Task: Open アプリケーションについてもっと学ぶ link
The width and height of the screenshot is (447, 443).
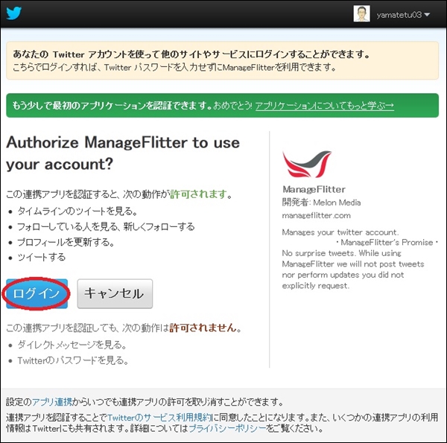Action: 324,106
